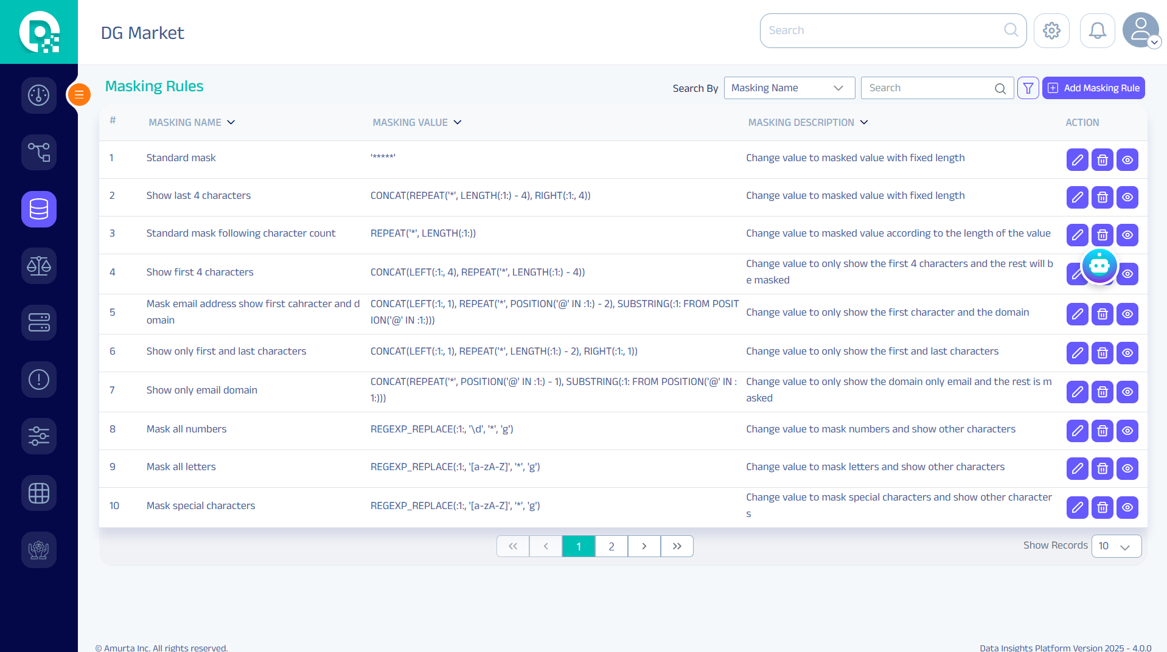Open the Show Records dropdown
The height and width of the screenshot is (652, 1167).
(x=1116, y=546)
